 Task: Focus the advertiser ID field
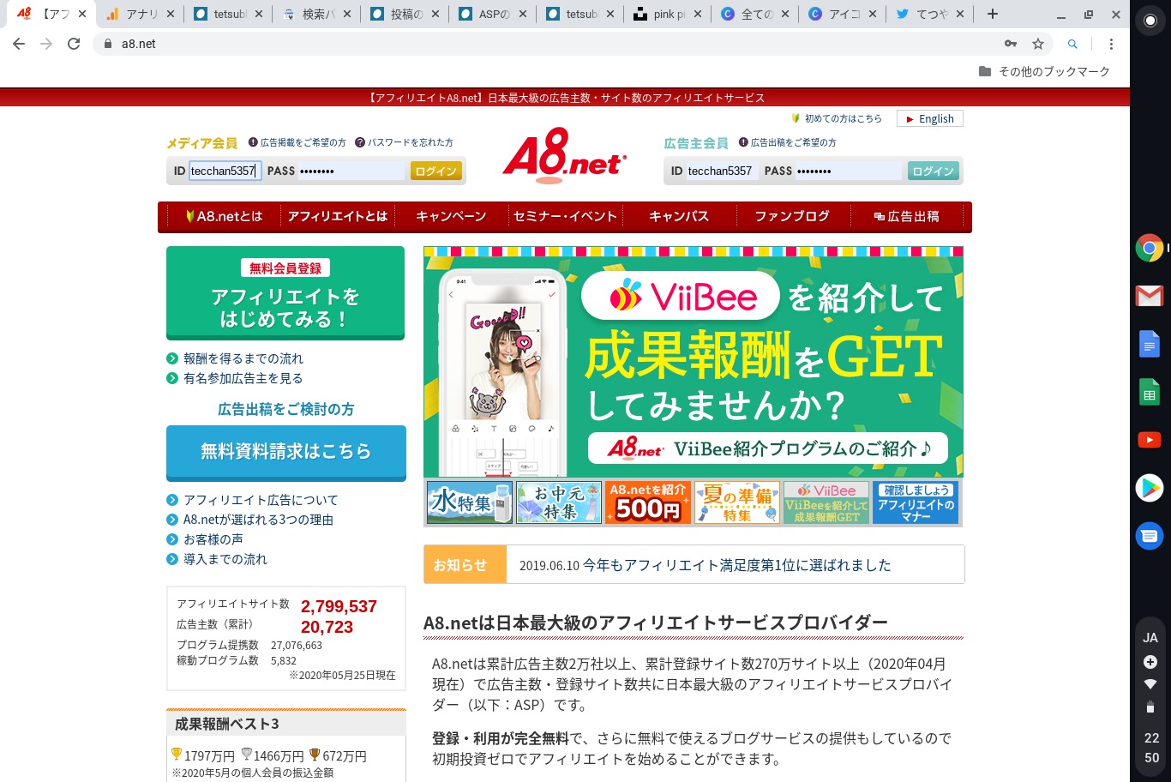[722, 171]
